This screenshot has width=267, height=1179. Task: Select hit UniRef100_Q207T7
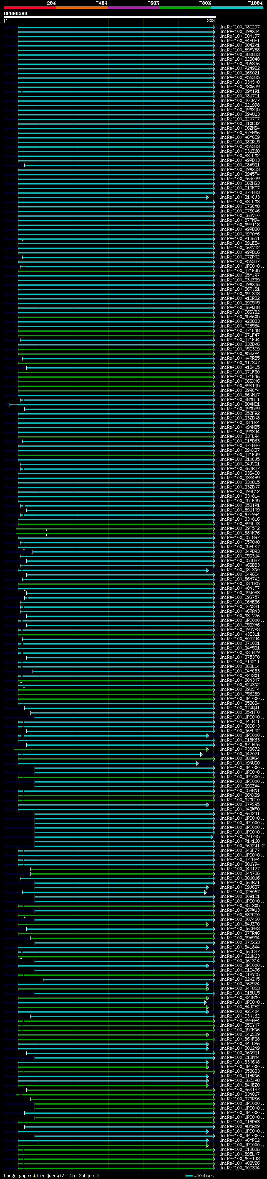(x=239, y=119)
